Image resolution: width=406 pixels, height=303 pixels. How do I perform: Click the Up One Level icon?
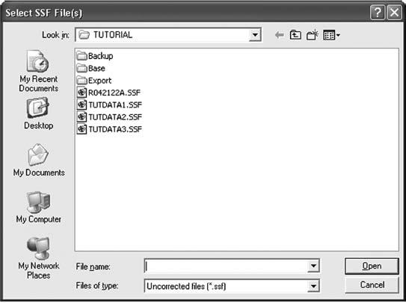click(x=295, y=35)
